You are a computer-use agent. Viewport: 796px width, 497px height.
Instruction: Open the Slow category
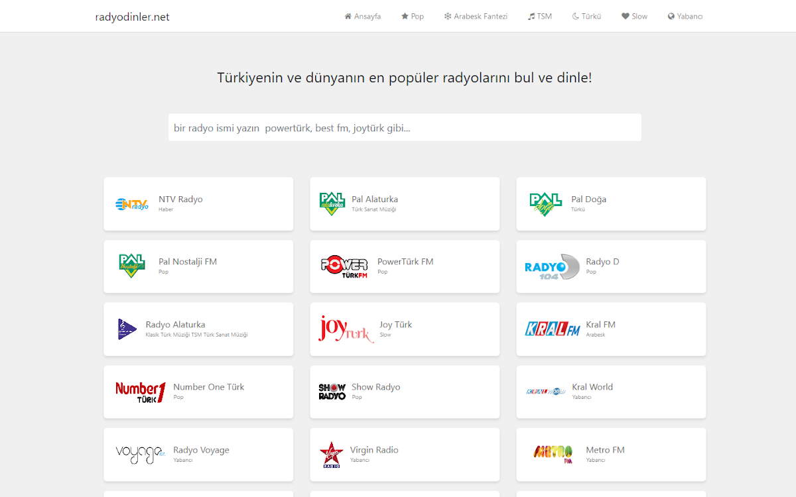click(x=635, y=17)
